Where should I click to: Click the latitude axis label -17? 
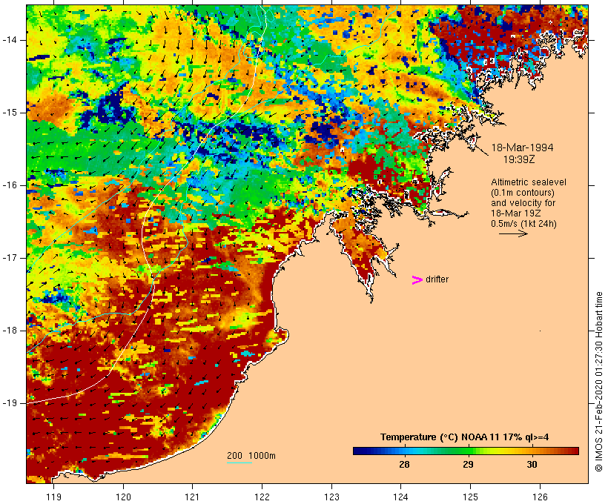coord(13,257)
